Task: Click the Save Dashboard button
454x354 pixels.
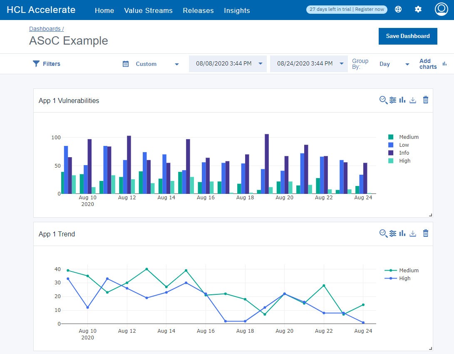Action: (x=407, y=36)
